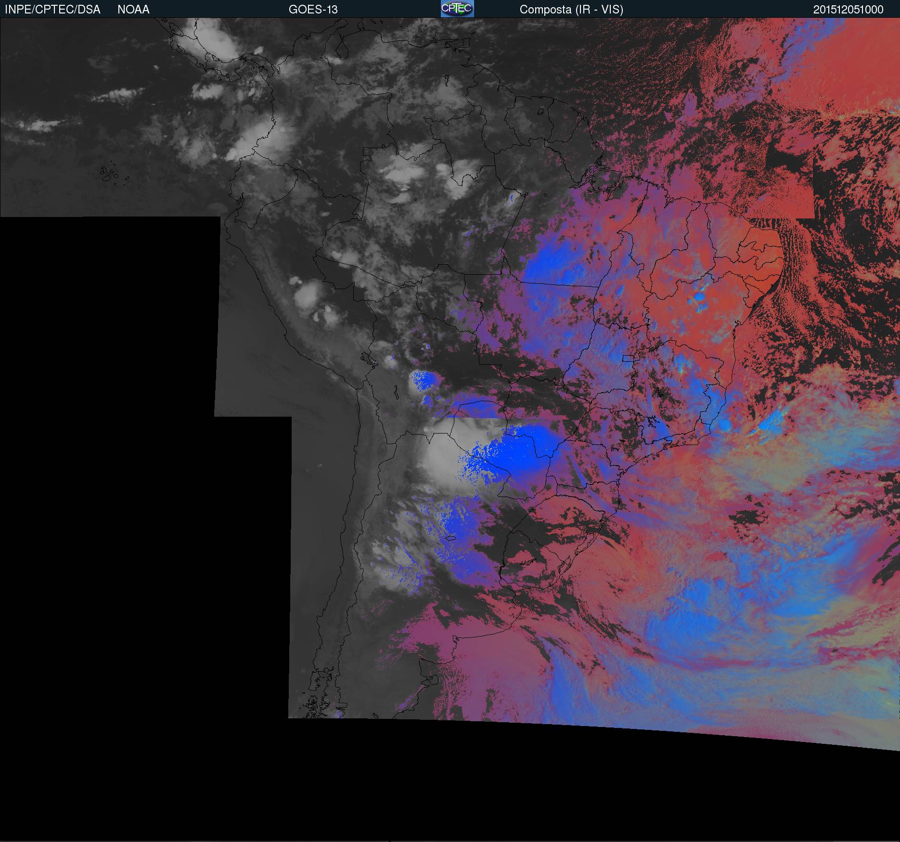Screen dimensions: 900x842
Task: Click the small Federal District rectangle in Brazil
Action: click(628, 358)
